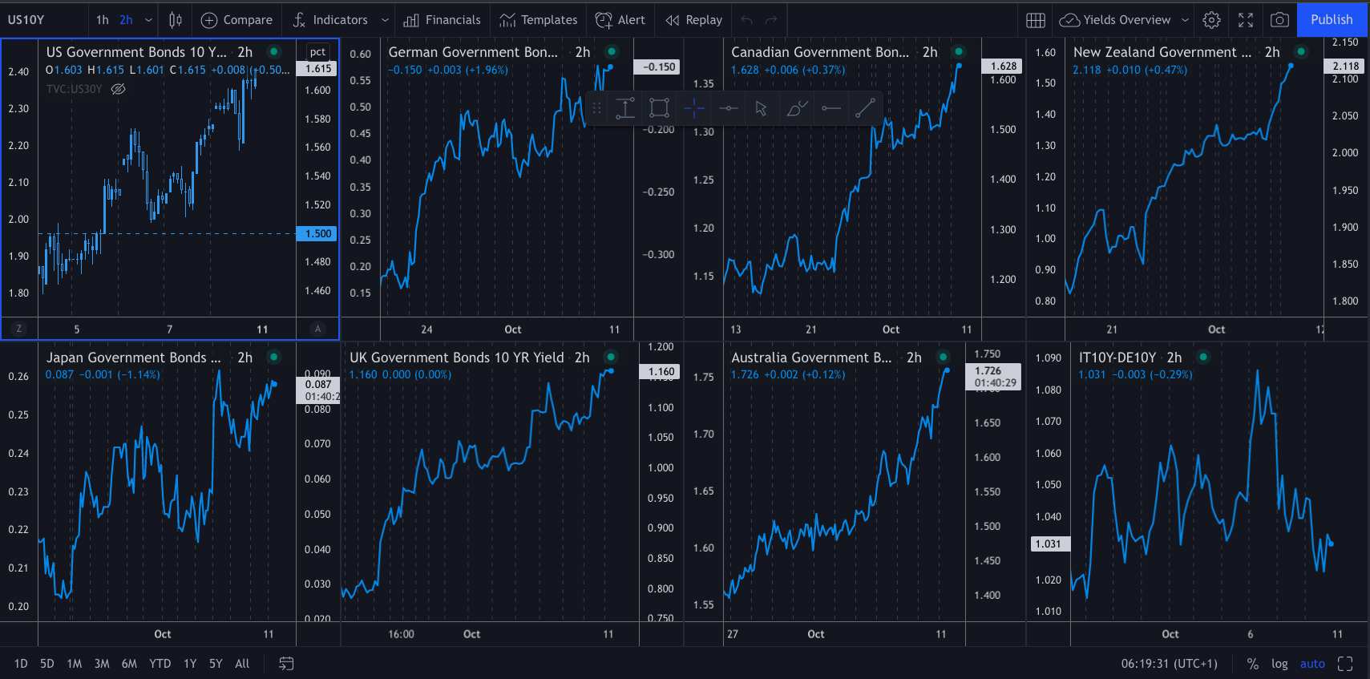Toggle percent scale button

coord(1253,664)
